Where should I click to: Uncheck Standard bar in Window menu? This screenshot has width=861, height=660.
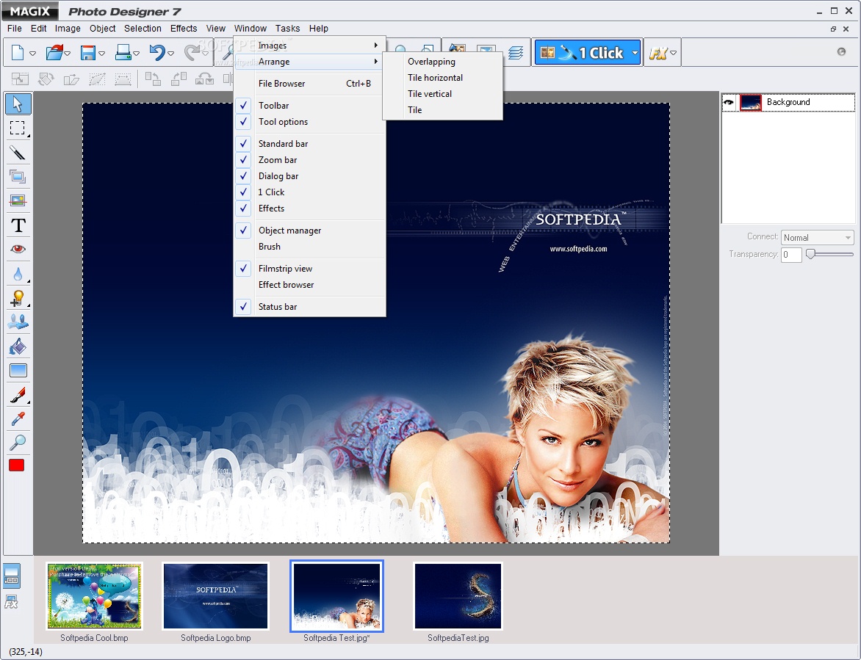pyautogui.click(x=310, y=144)
